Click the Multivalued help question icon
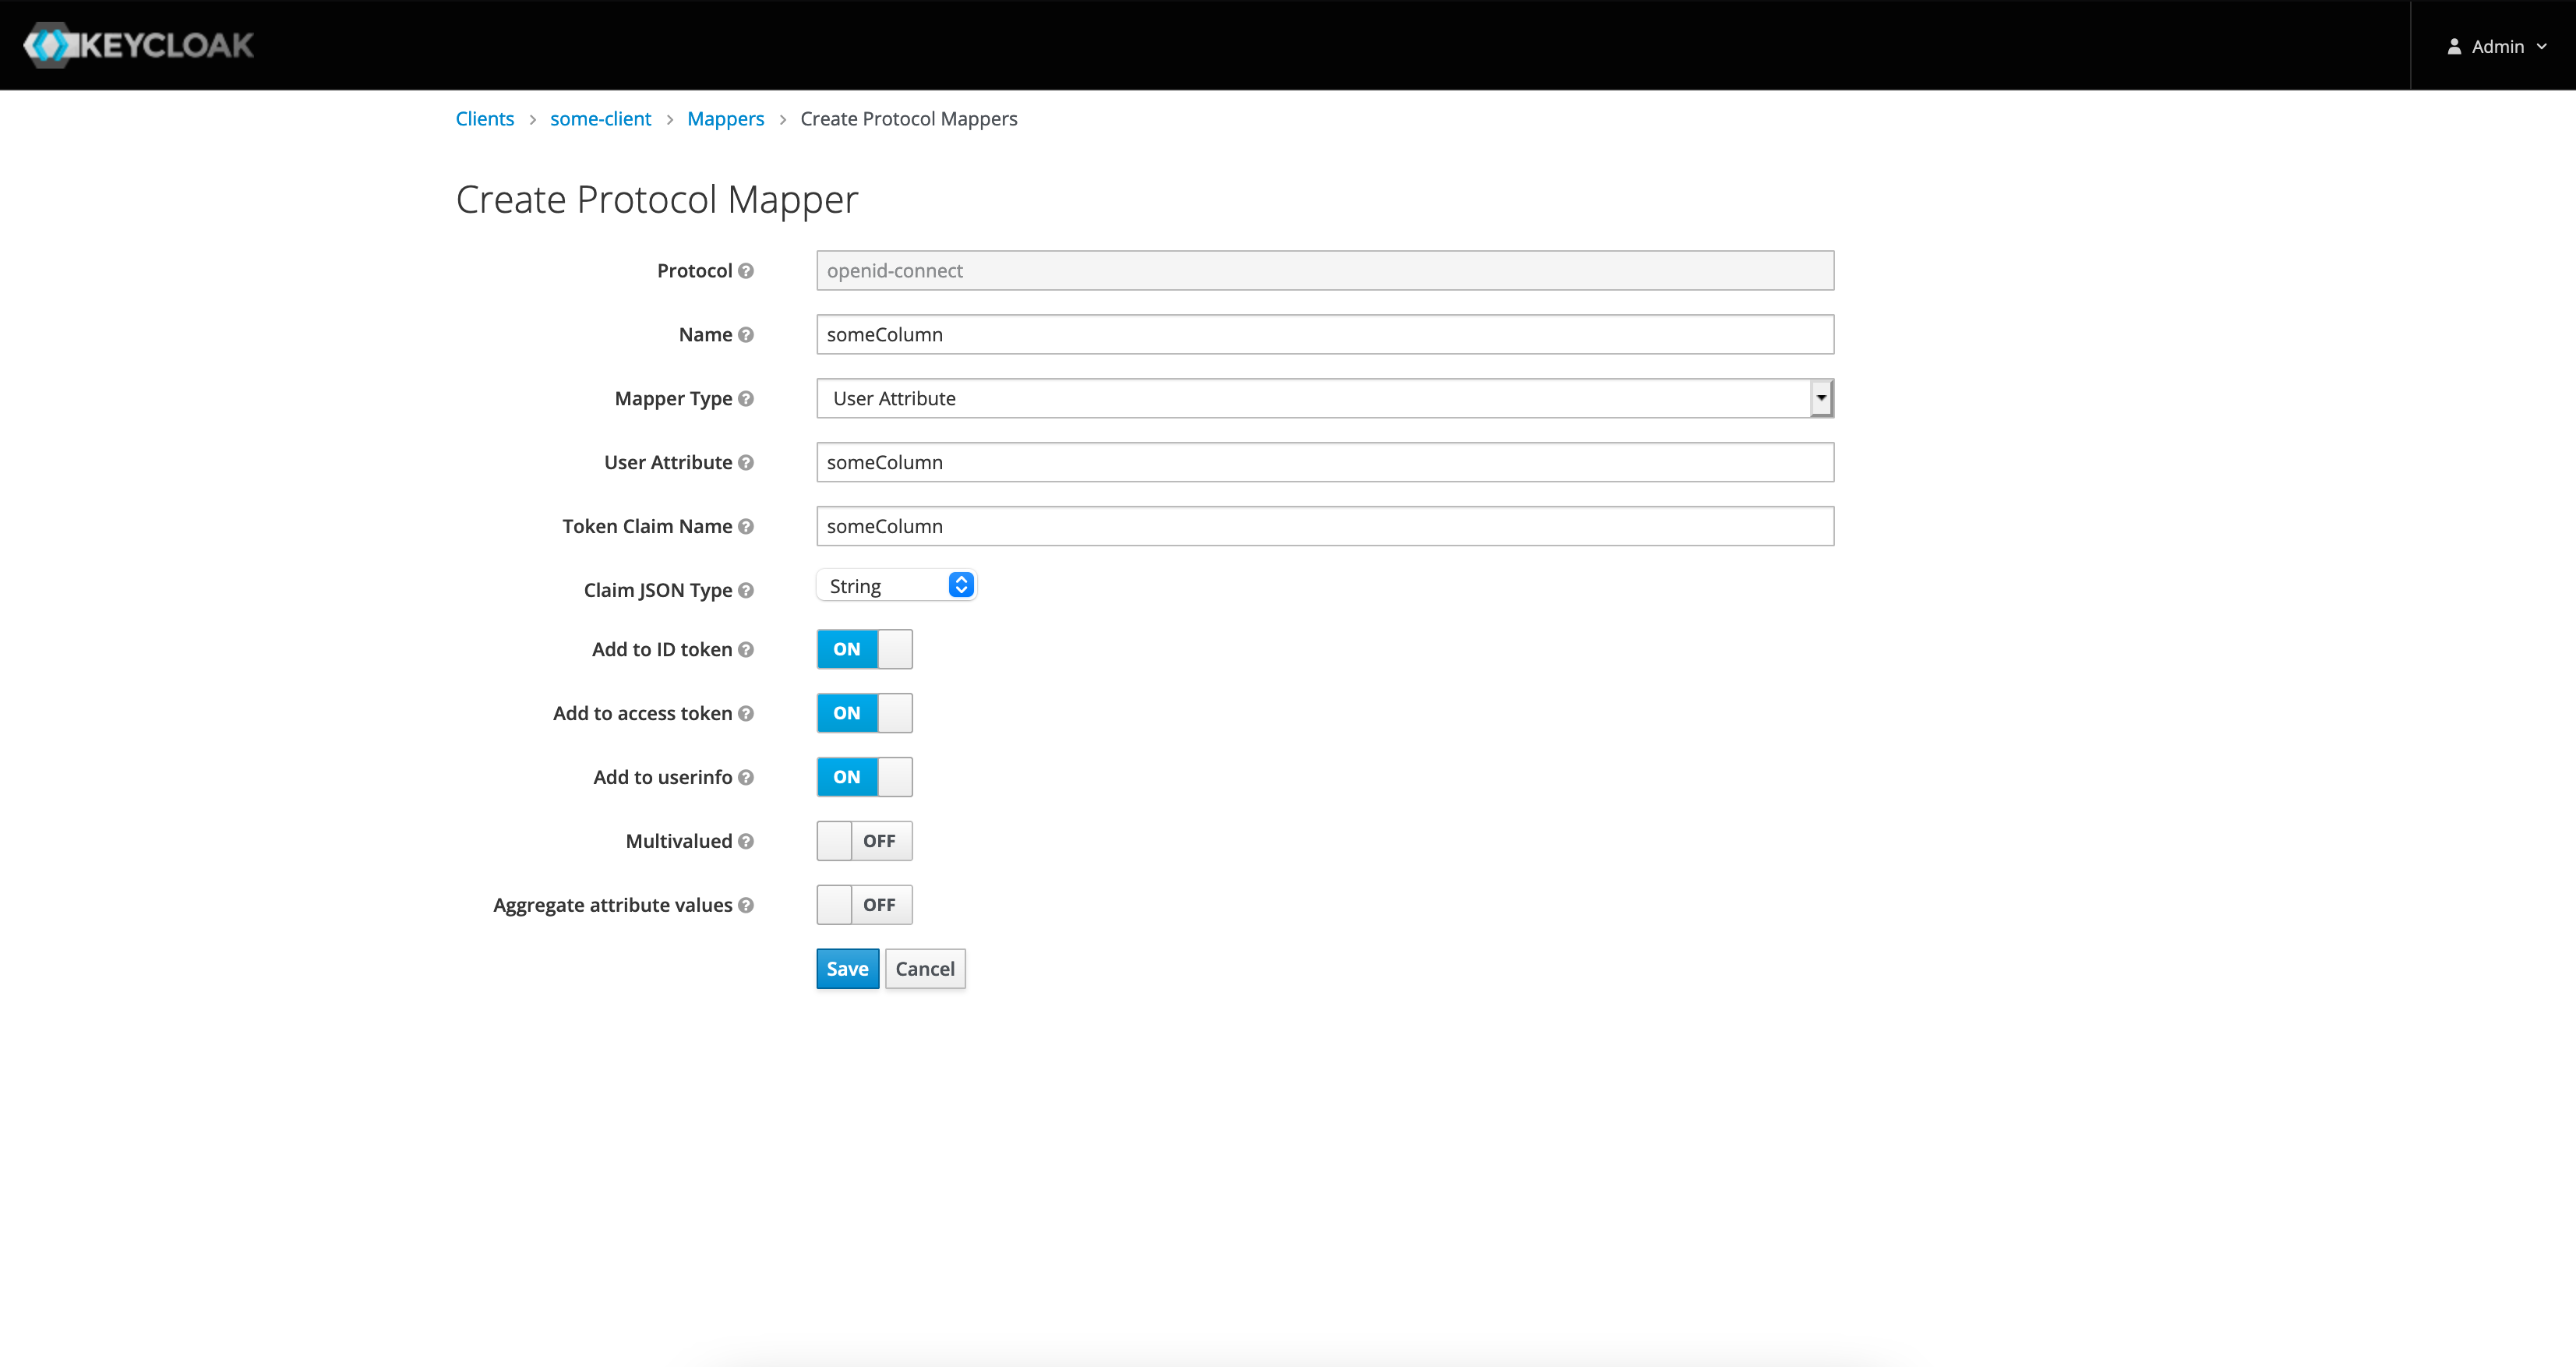This screenshot has height=1367, width=2576. [x=745, y=842]
